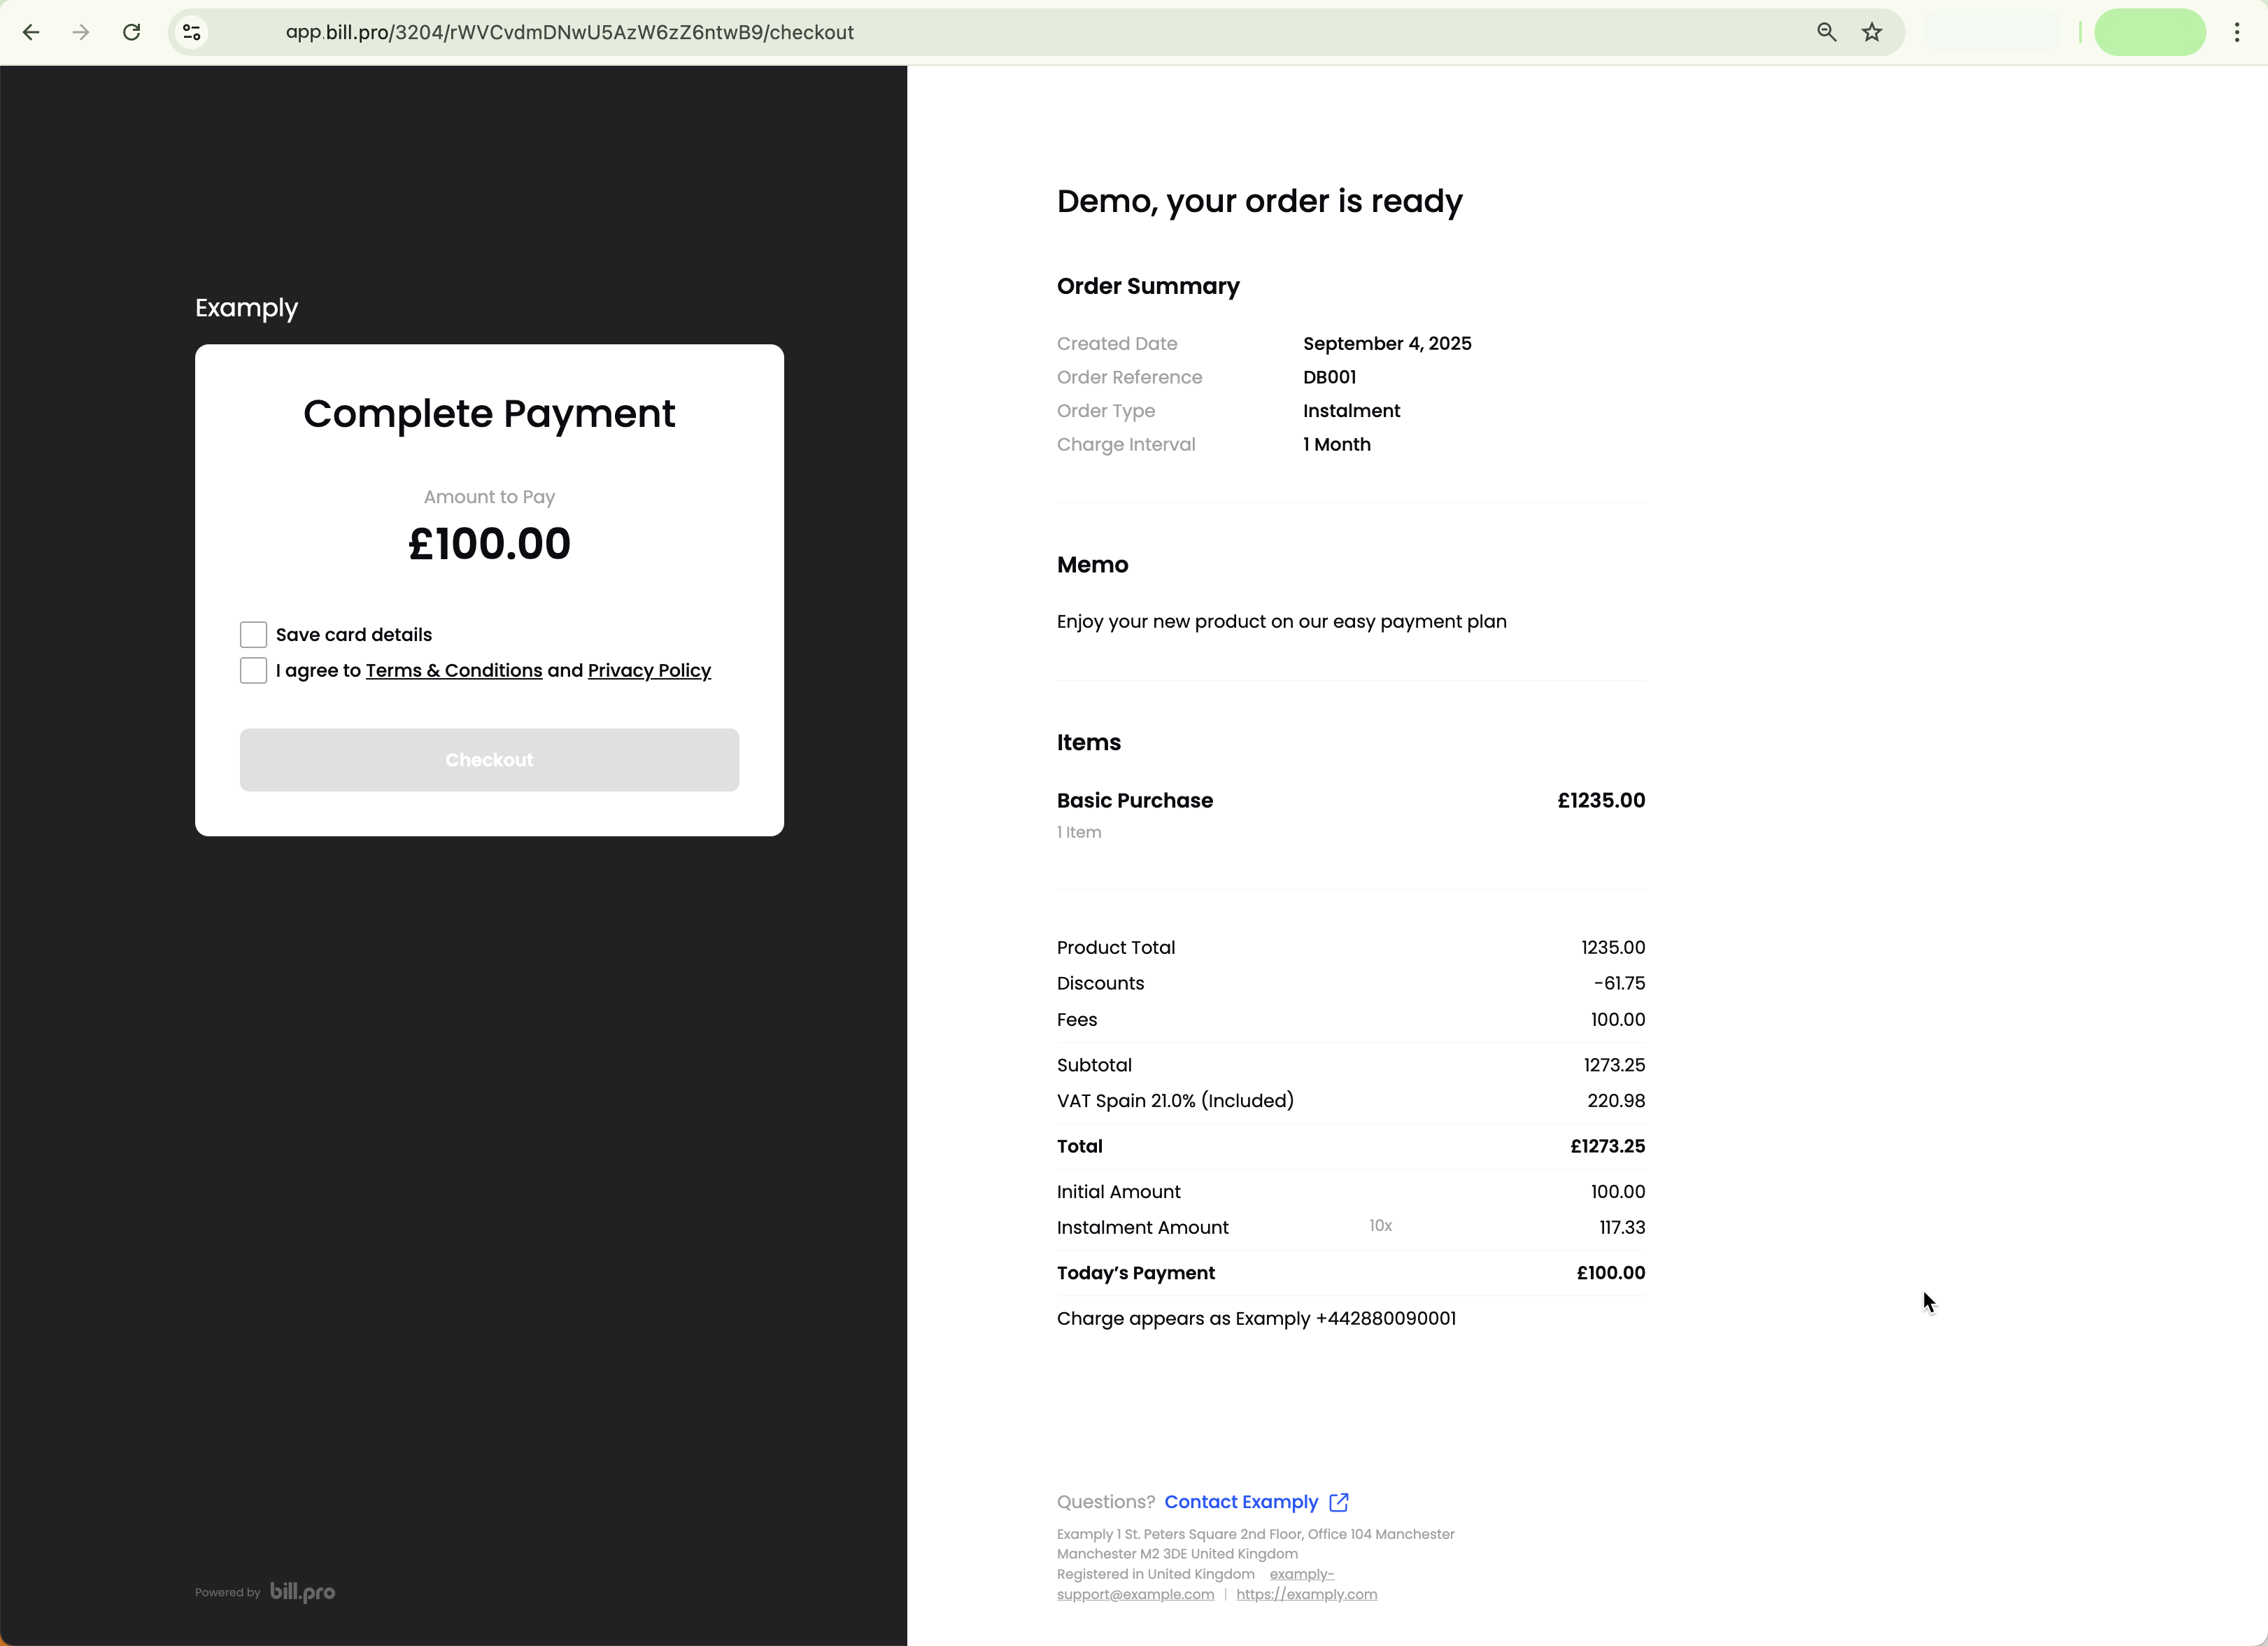
Task: Click external link icon beside Contact Examply
Action: coord(1339,1502)
